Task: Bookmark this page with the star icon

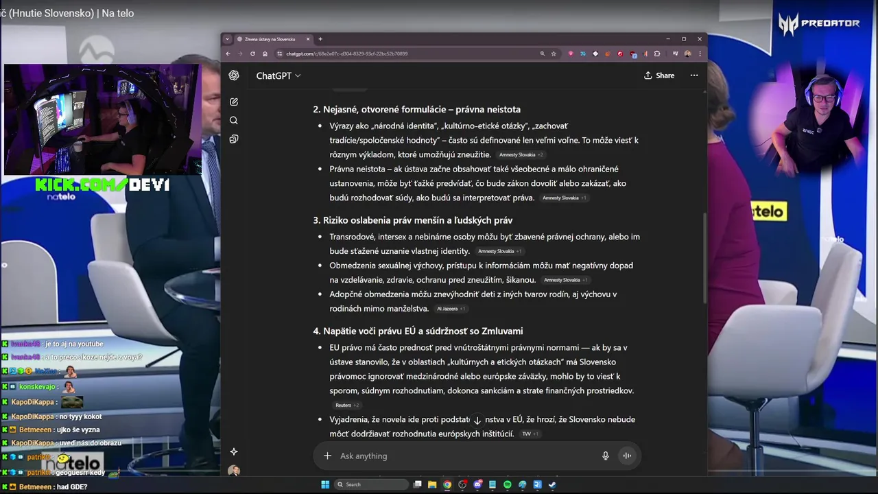Action: pyautogui.click(x=554, y=54)
